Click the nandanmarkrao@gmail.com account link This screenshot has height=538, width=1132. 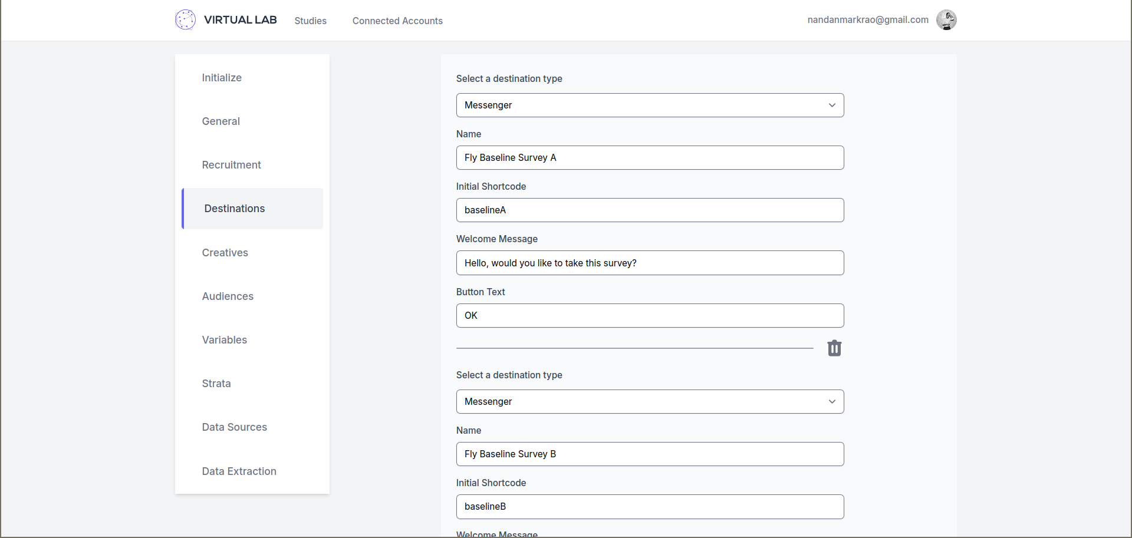[868, 19]
